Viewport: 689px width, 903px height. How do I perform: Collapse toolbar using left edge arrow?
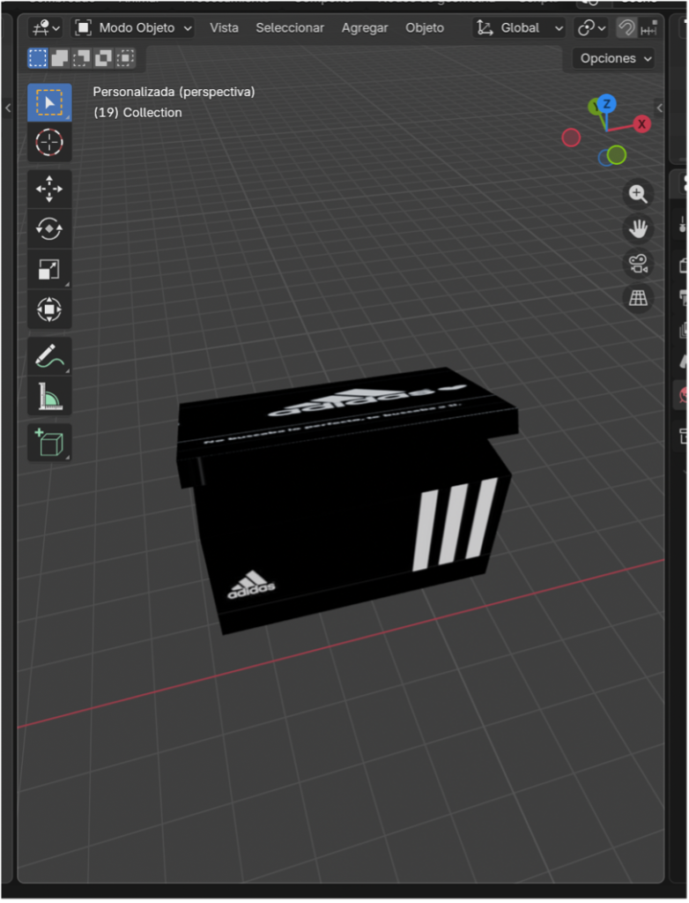[x=8, y=108]
